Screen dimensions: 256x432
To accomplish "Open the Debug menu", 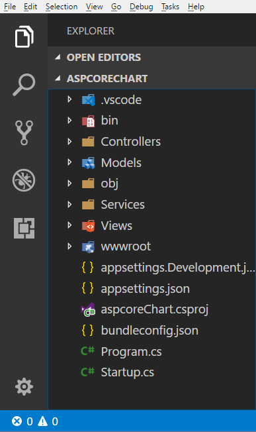I will coord(142,7).
